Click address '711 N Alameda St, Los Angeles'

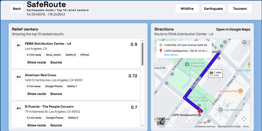52,112
